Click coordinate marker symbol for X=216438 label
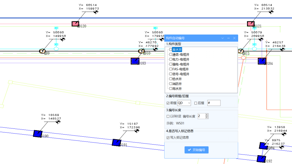 (x=282, y=49)
